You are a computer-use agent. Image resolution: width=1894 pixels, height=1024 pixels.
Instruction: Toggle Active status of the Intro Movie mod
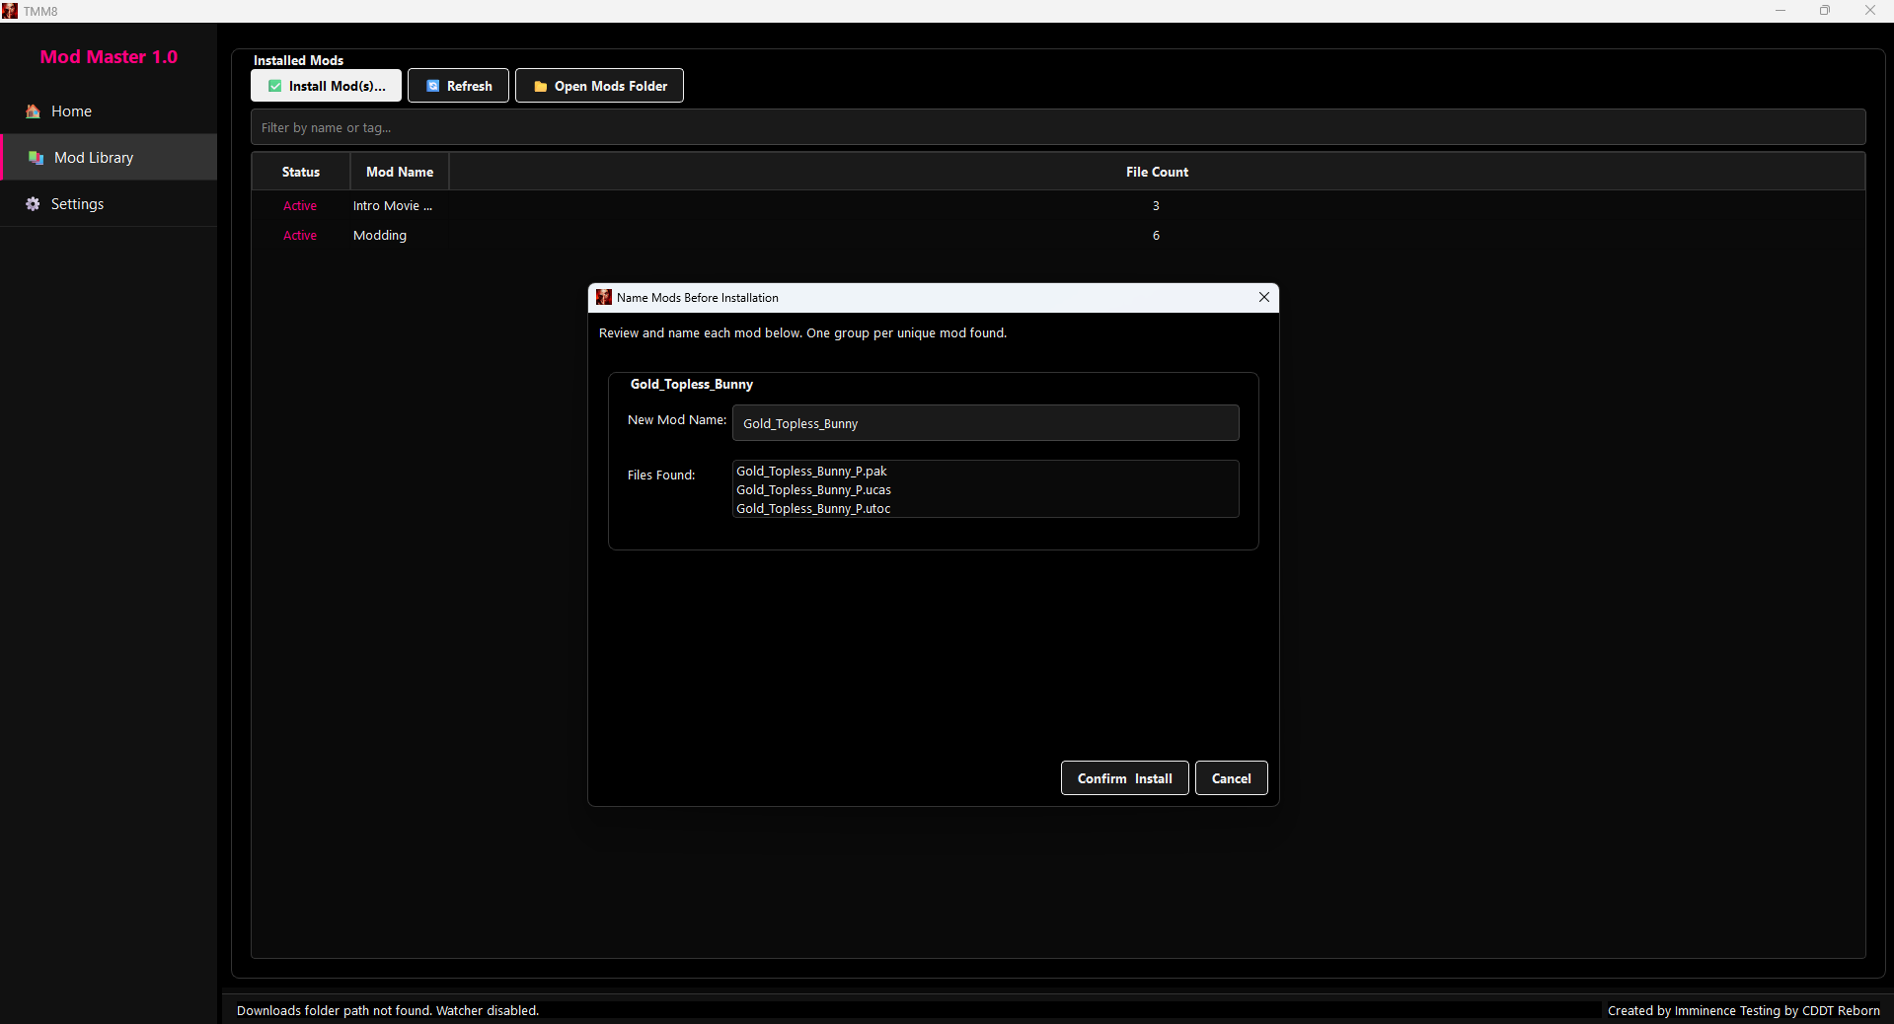pyautogui.click(x=300, y=205)
